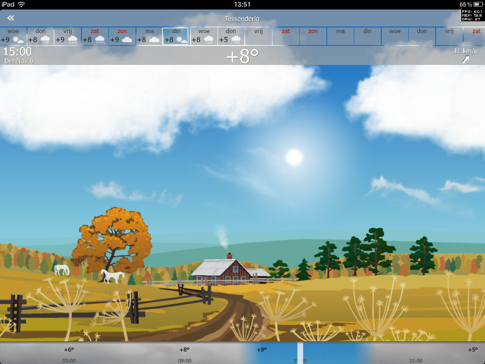
Task: Switch to the woe +8 forecast day
Action: coord(204,36)
